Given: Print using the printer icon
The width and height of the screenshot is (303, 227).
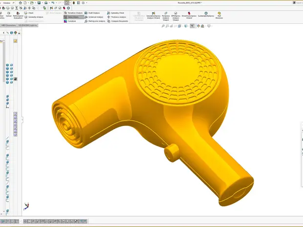Looking at the screenshot, I should (x=46, y=3).
